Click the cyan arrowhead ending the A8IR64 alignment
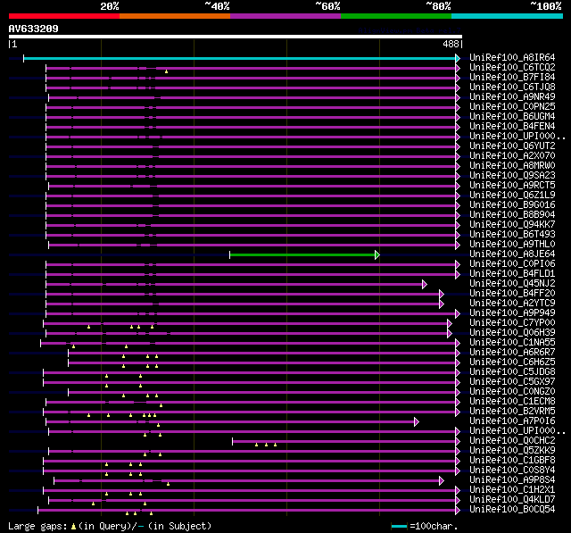This screenshot has height=533, width=571. tap(458, 58)
